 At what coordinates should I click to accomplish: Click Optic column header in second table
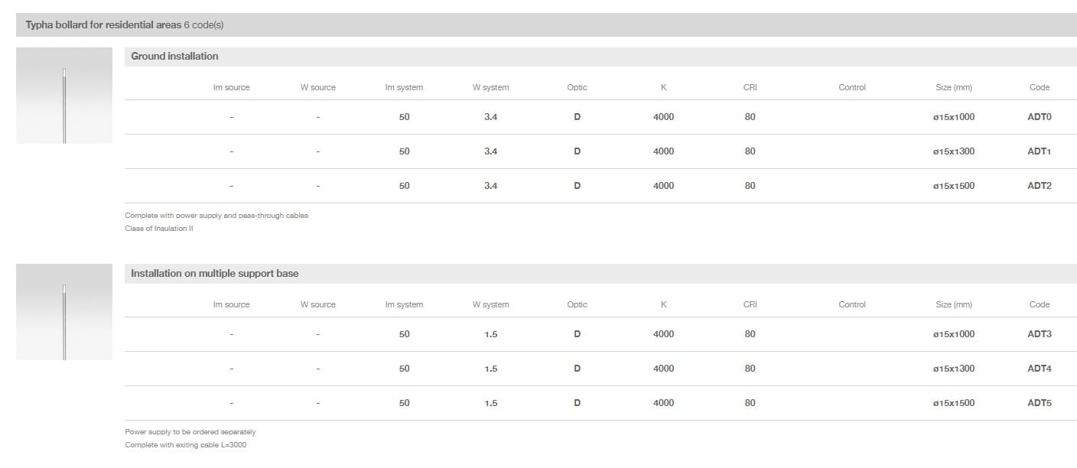click(x=577, y=305)
